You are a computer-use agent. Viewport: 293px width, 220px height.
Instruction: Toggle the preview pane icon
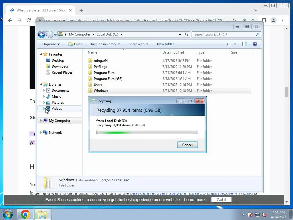[245, 44]
